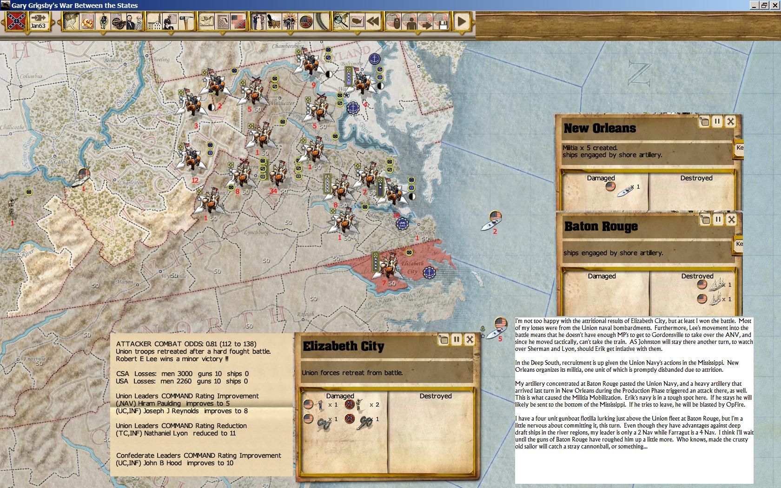Pause the New Orleans report panel
The height and width of the screenshot is (488, 781).
[717, 122]
